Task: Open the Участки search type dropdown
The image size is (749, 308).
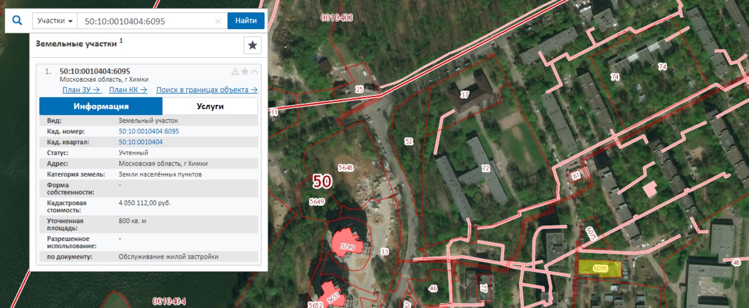Action: click(54, 21)
